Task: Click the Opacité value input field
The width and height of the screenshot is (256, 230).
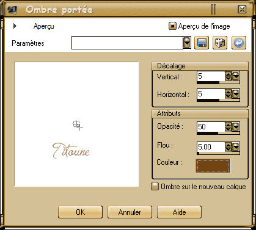Action: coord(211,127)
